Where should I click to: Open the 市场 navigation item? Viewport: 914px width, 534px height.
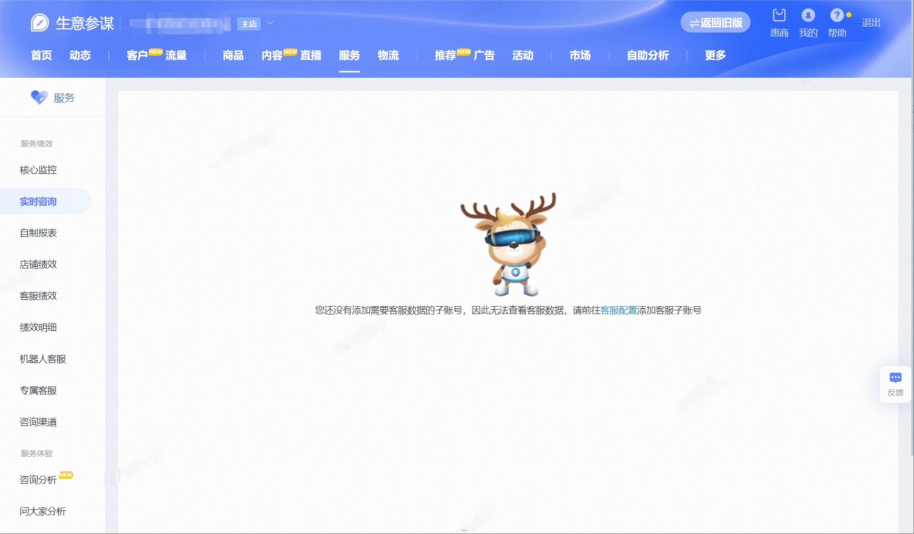pyautogui.click(x=580, y=56)
